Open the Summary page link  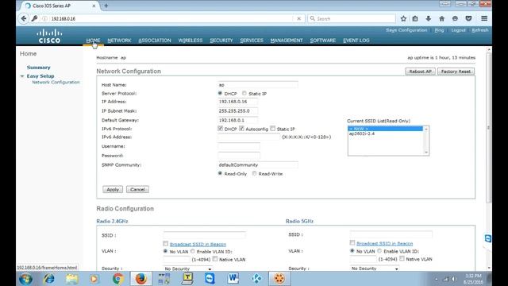pyautogui.click(x=39, y=68)
